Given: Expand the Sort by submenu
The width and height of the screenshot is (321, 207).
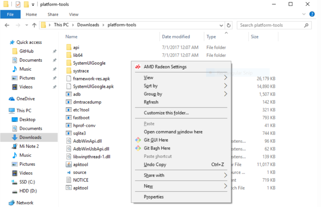Looking at the screenshot, I should coord(181,86).
